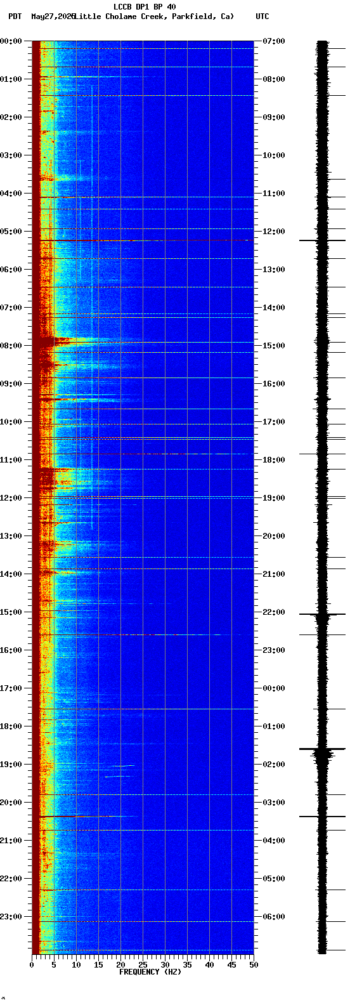Click the 02:00 UTC label
Screen dimensions: 350x1005
click(x=274, y=765)
